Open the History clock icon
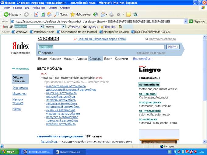Image resolution: width=207 pixels, height=155 pixels. pos(96,14)
